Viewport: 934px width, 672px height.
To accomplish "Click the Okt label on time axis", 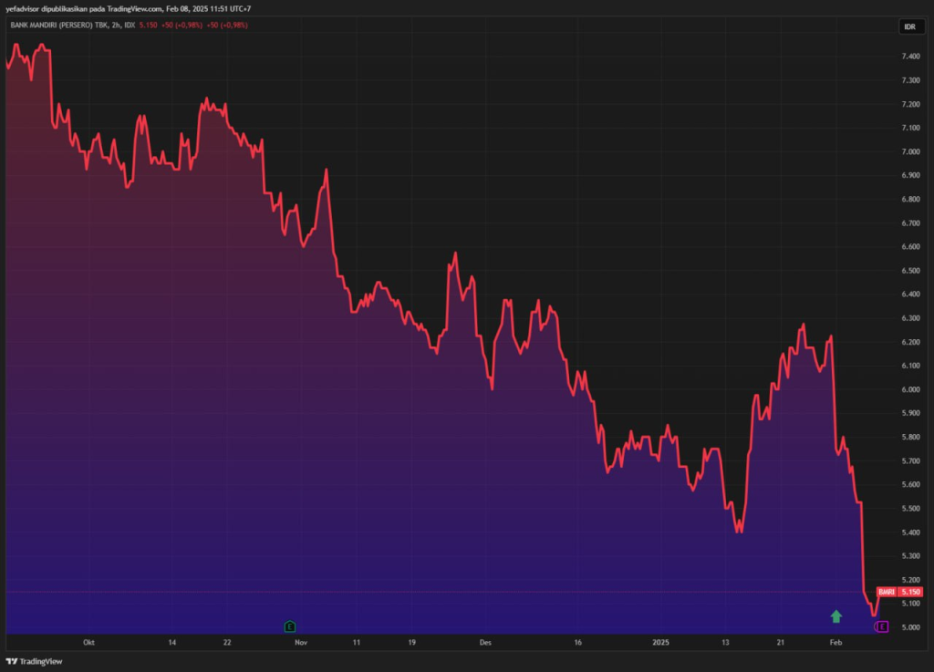I will pos(88,642).
